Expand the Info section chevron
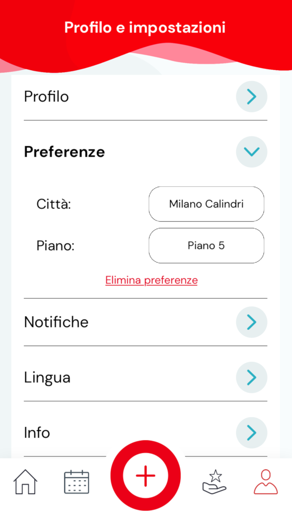 coord(252,433)
